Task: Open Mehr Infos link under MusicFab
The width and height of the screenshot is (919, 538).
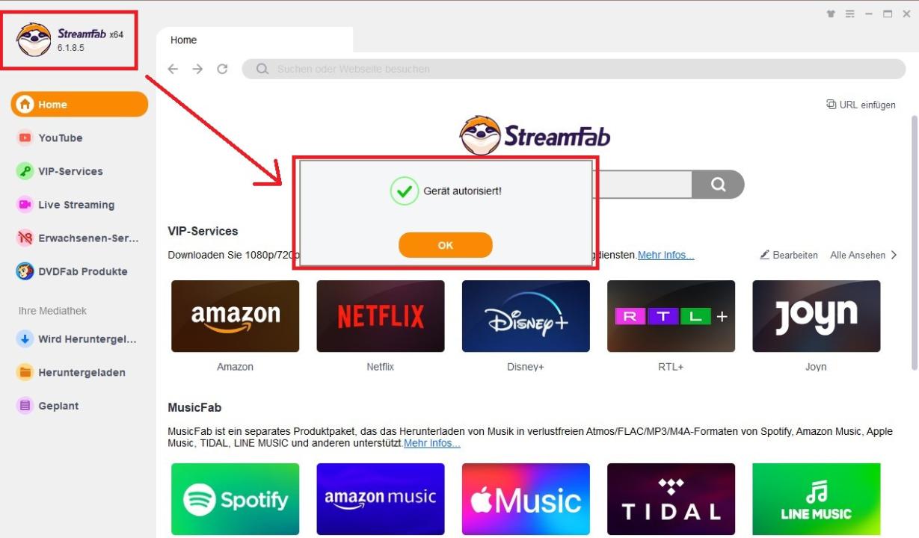Action: tap(432, 443)
